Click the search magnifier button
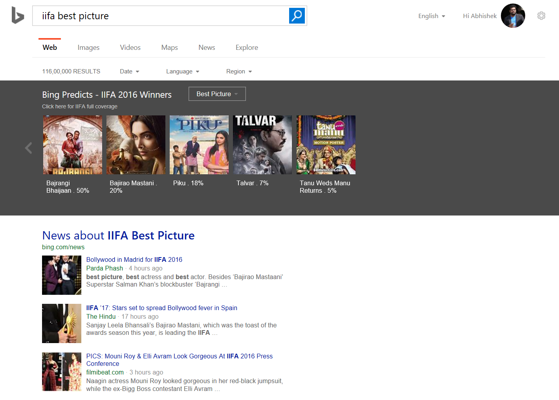 point(297,16)
